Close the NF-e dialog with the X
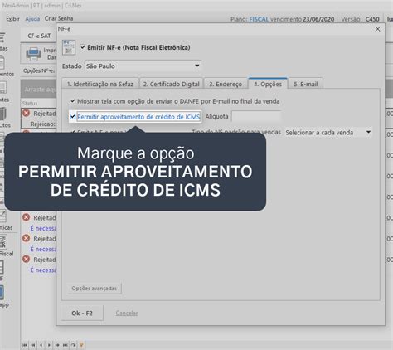Screen dimensions: 393x350 pyautogui.click(x=377, y=29)
